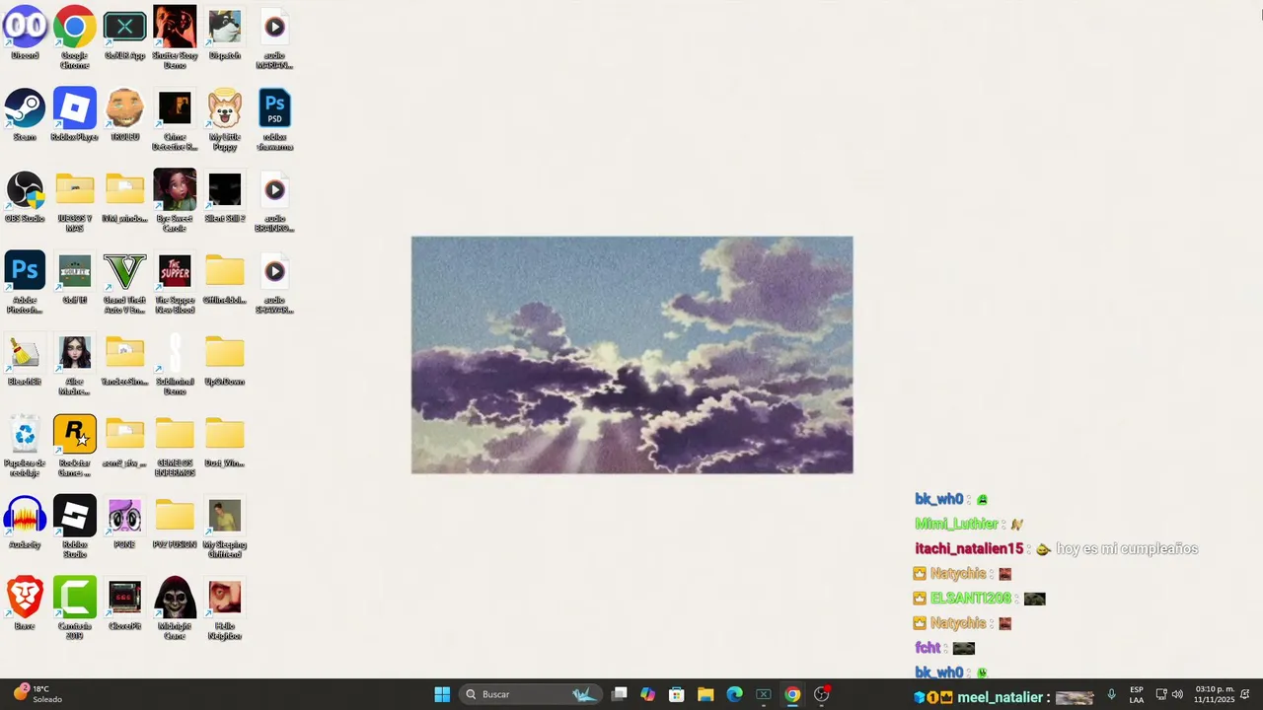Open Copilot from the taskbar
Image resolution: width=1263 pixels, height=710 pixels.
647,694
